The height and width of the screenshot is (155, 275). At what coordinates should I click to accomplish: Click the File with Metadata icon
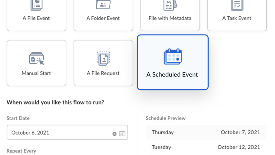170,5
